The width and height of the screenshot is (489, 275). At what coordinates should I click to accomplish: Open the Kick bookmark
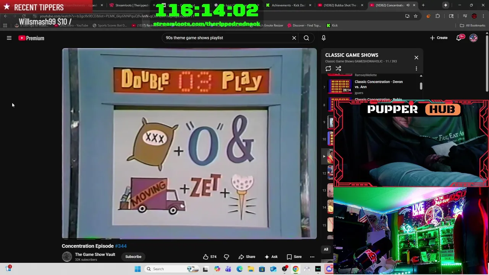click(332, 26)
